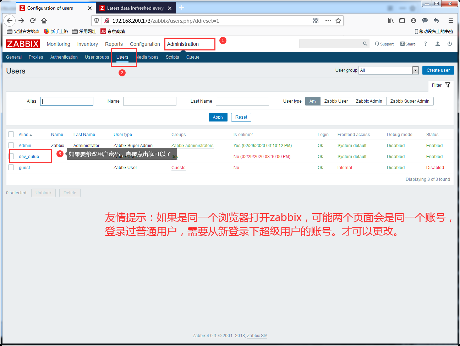Go to the Proxies submenu
This screenshot has width=460, height=346.
pos(36,57)
